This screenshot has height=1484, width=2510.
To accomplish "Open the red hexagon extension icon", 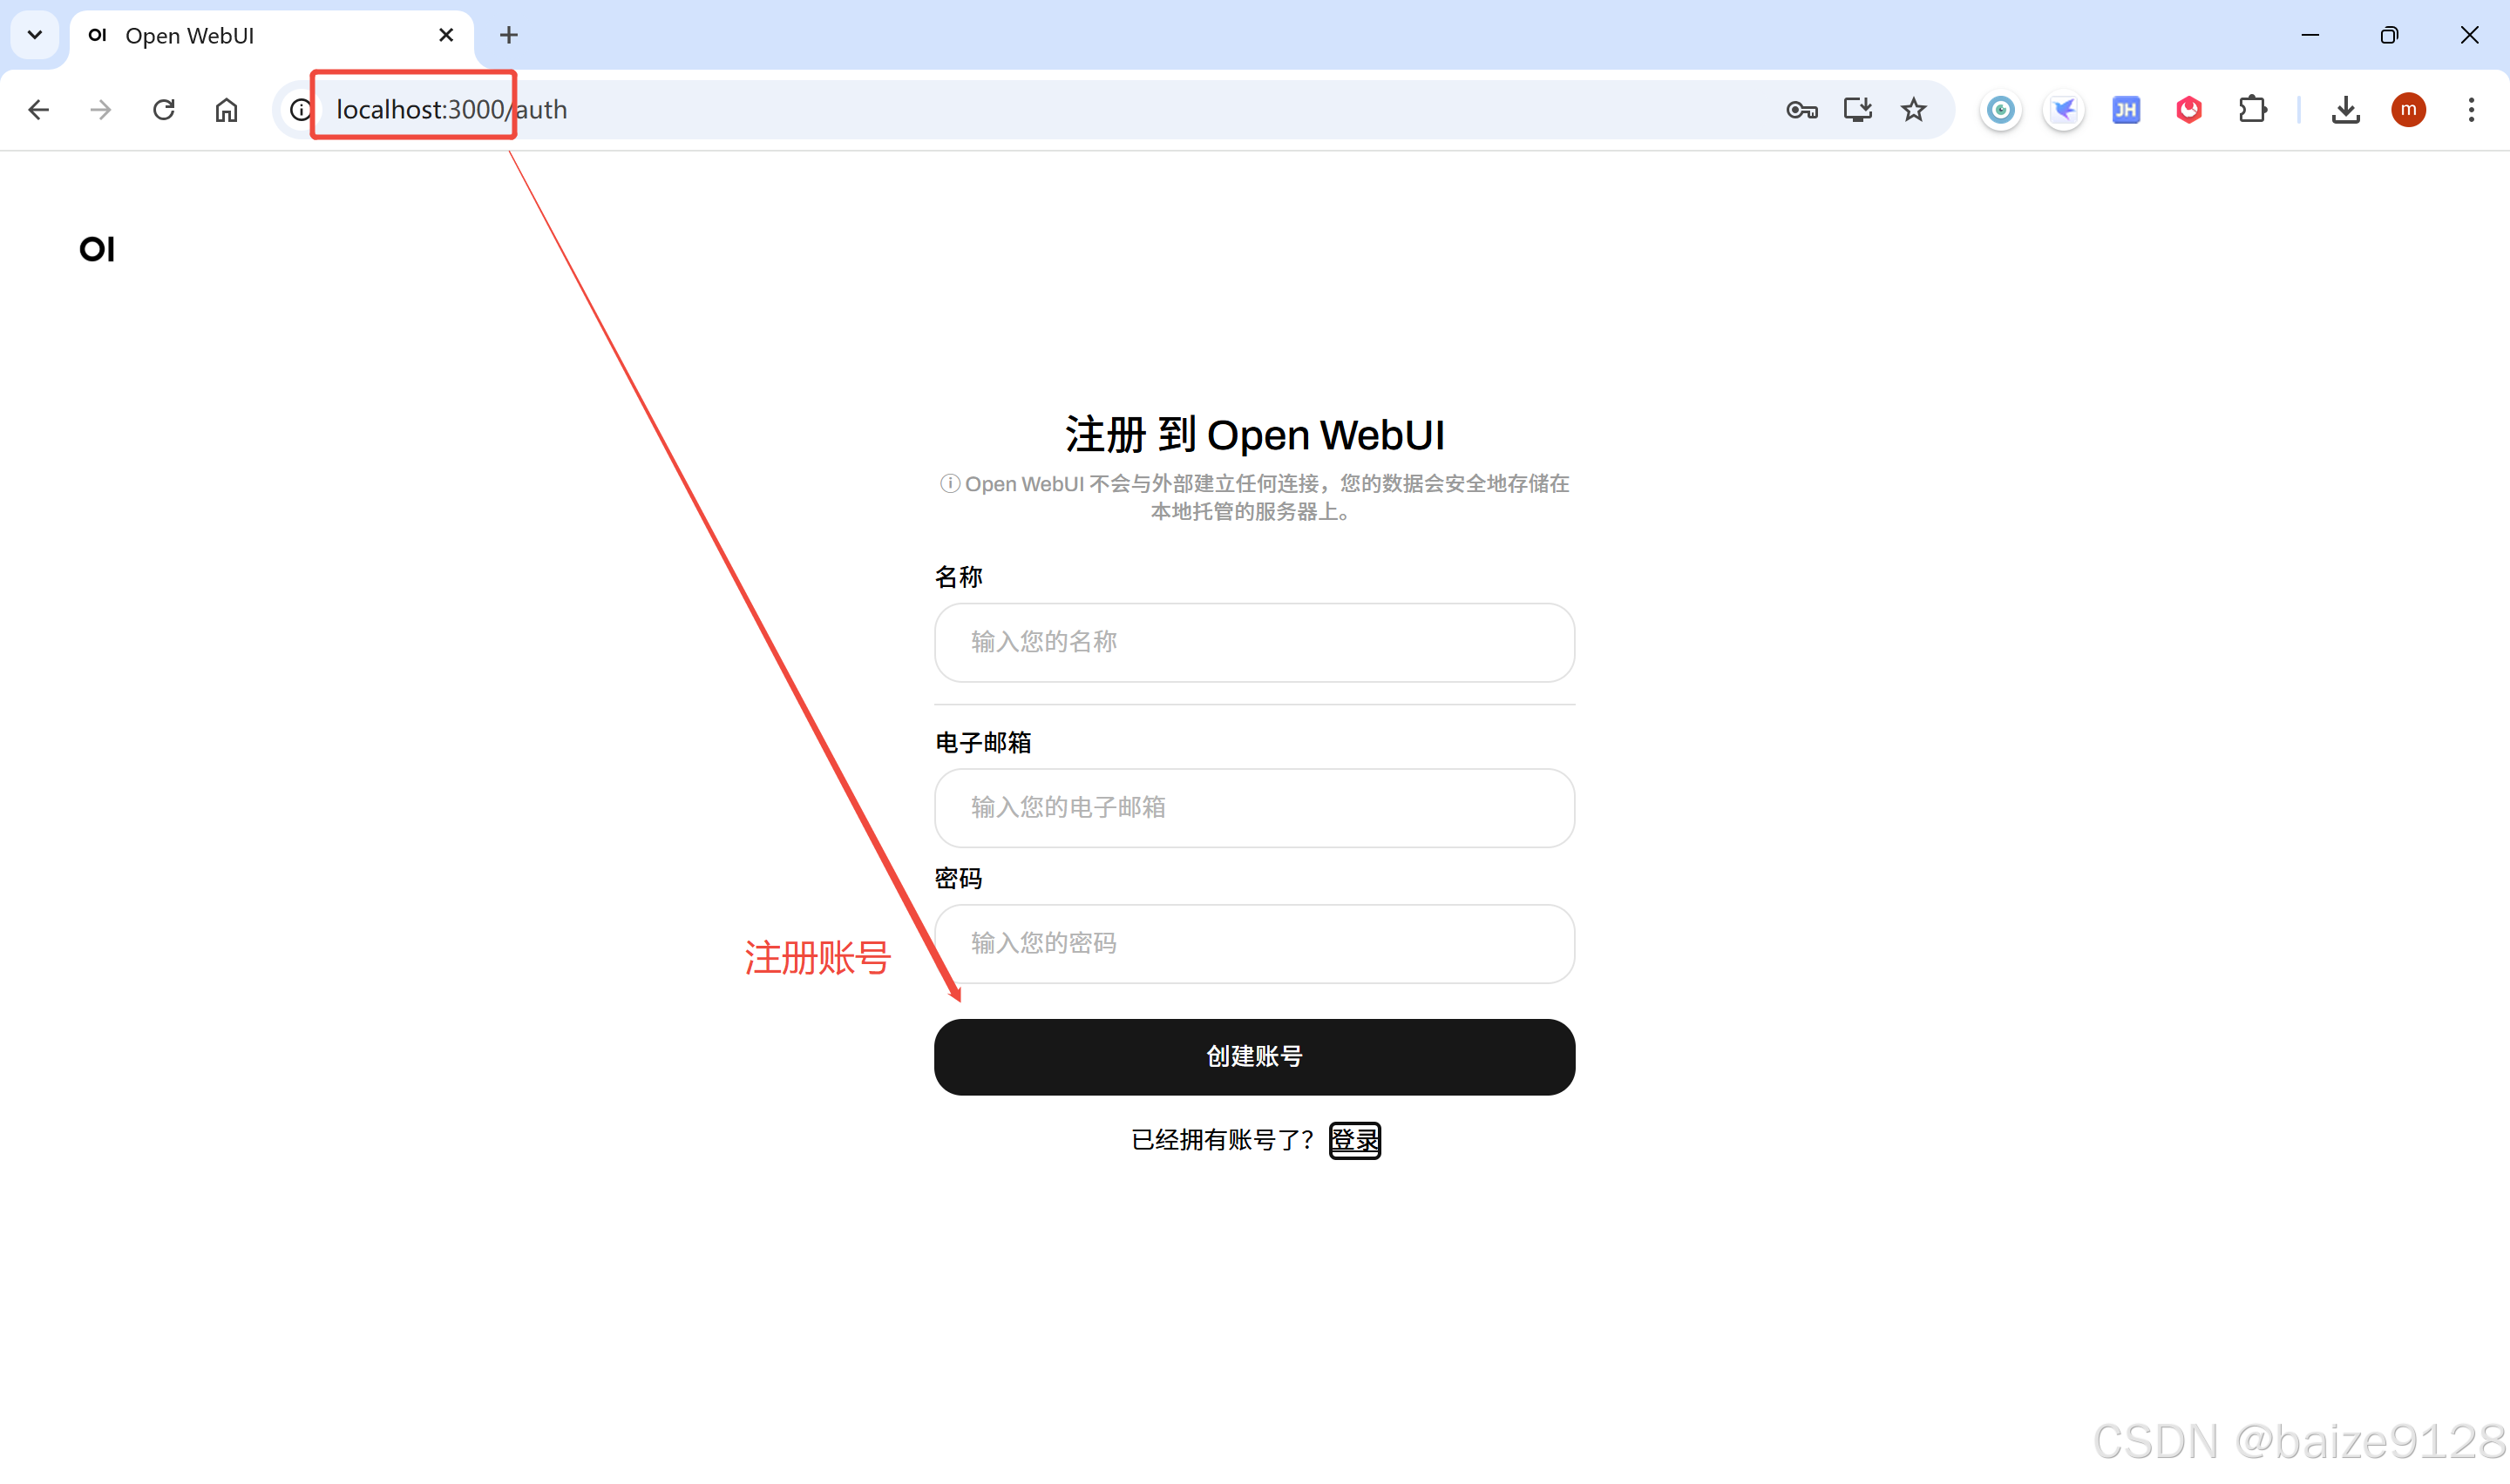I will coord(2189,109).
